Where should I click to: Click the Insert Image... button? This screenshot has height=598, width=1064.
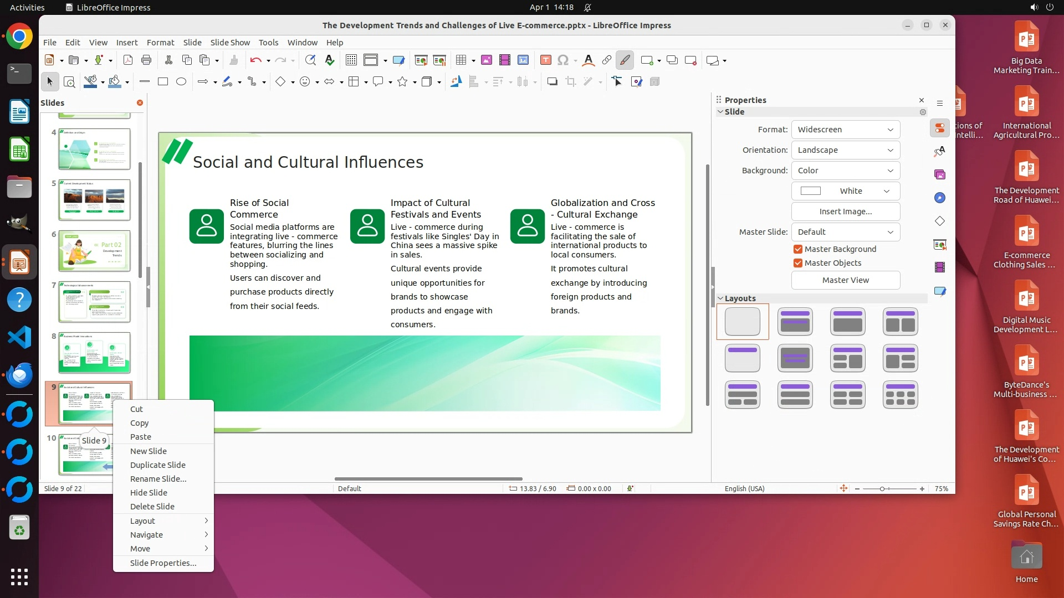(x=845, y=212)
